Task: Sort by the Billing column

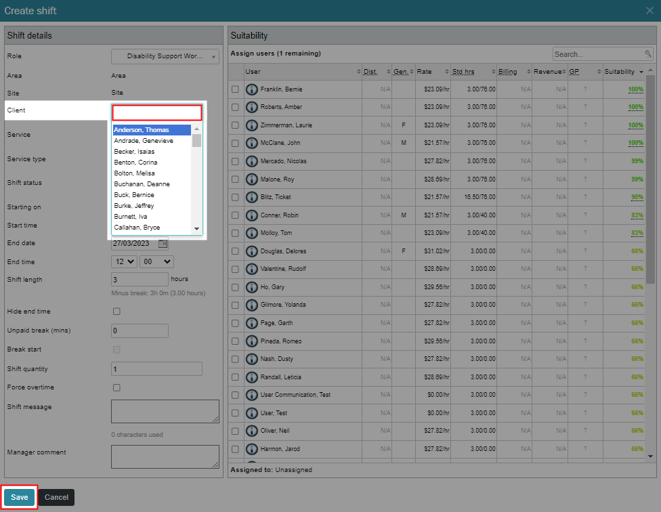Action: pyautogui.click(x=514, y=72)
